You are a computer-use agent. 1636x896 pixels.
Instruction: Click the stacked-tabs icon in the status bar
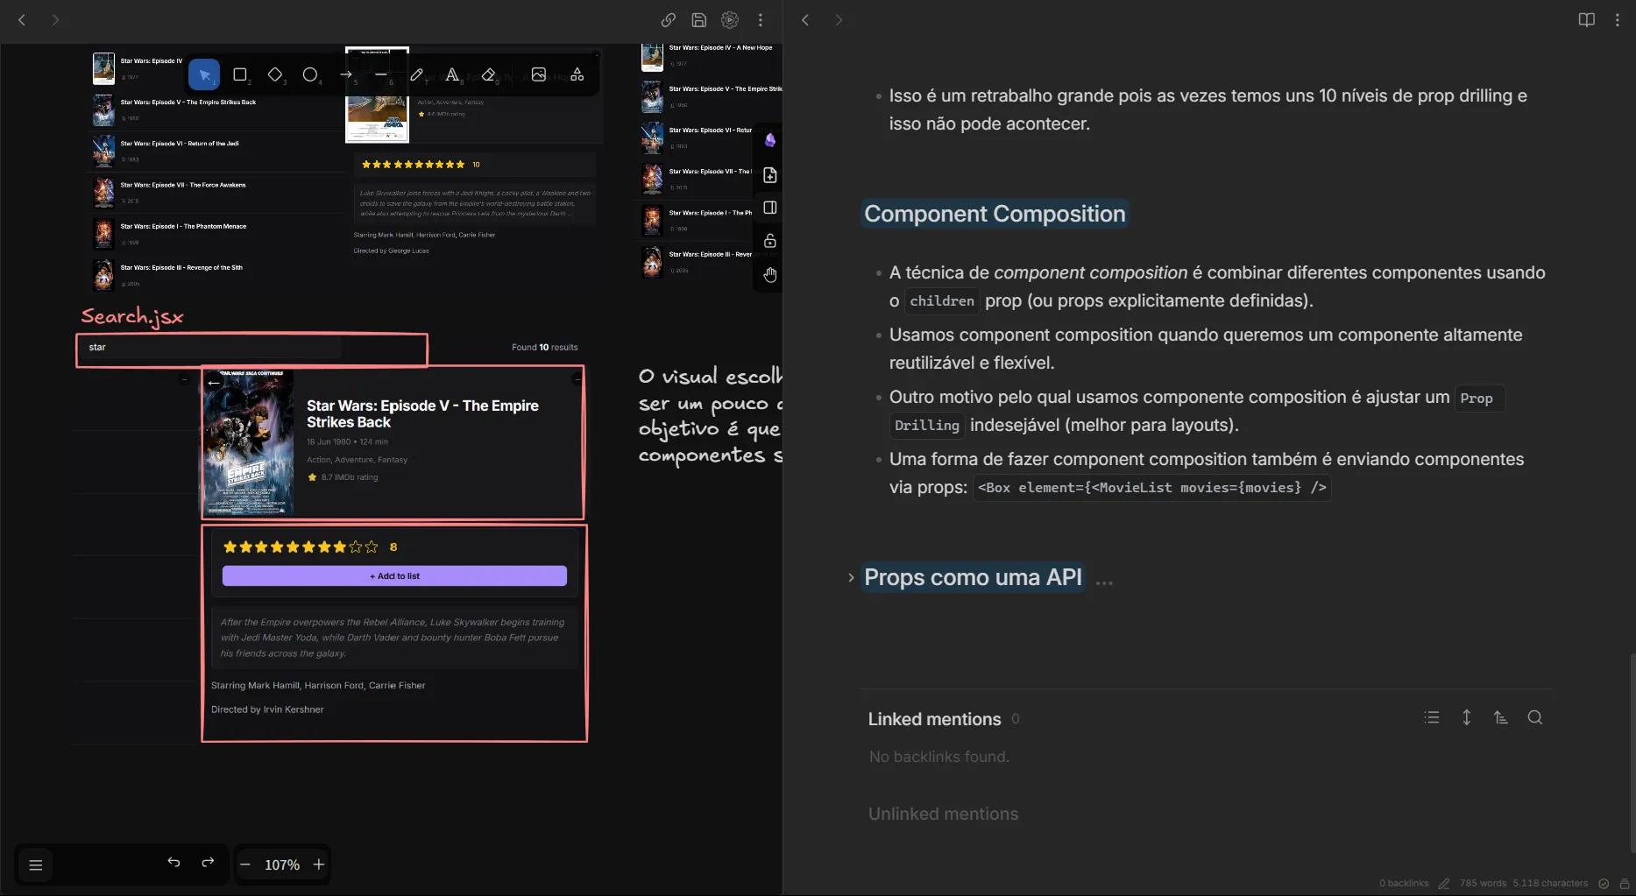tap(1625, 884)
